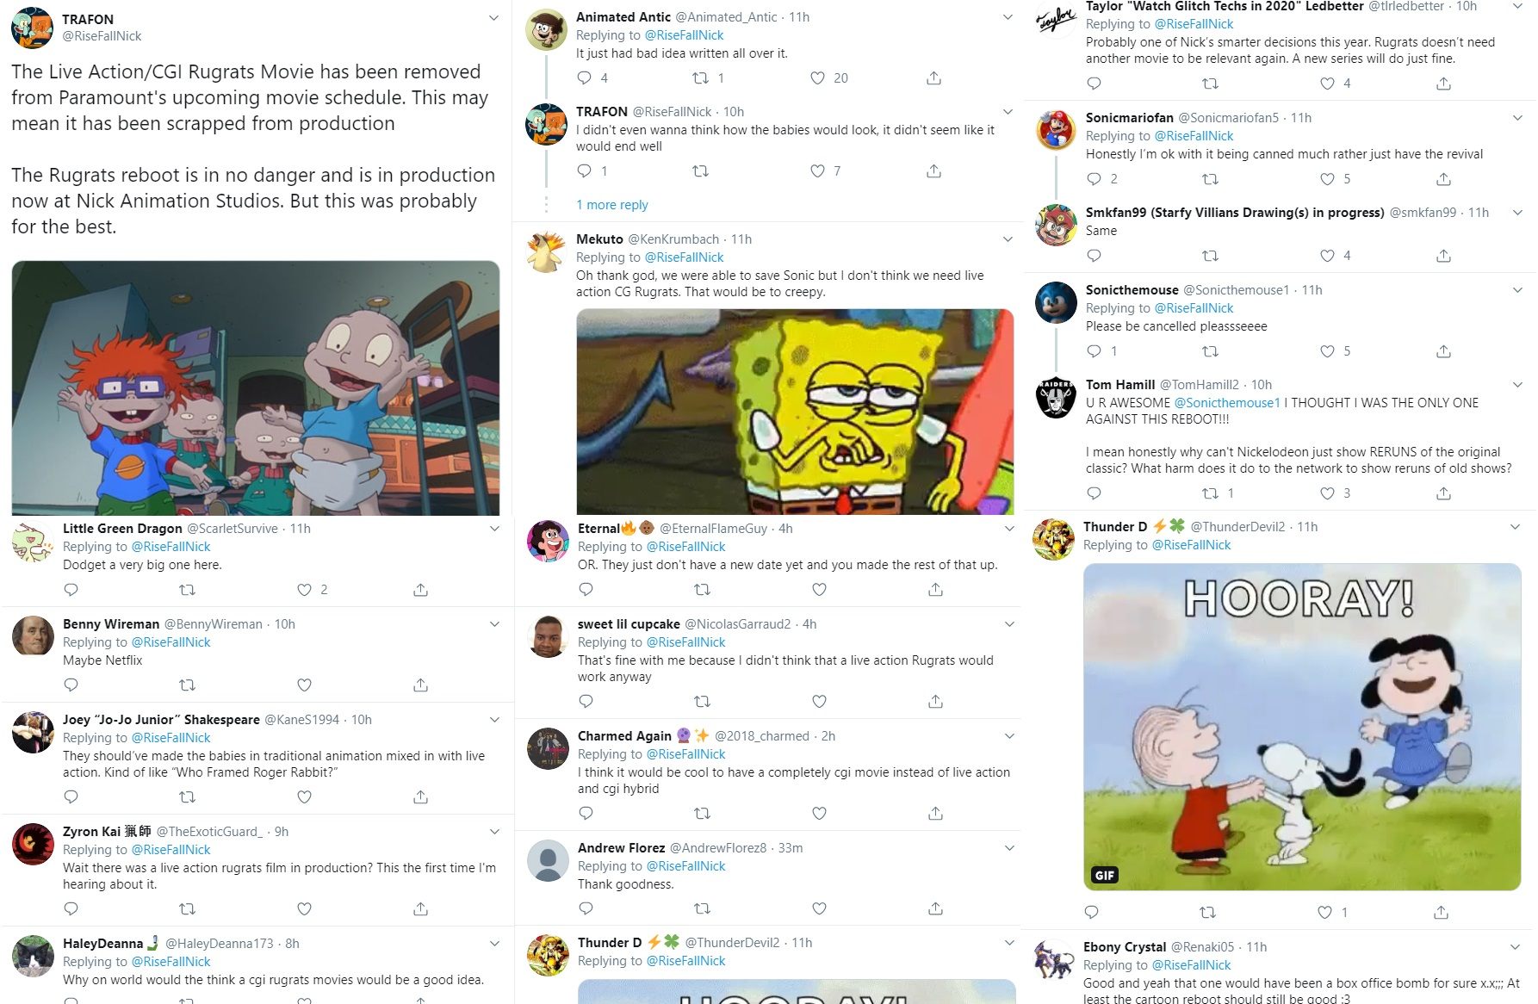This screenshot has height=1004, width=1538.
Task: Open the Rugrats image in TRAFON's tweet
Action: 255,387
